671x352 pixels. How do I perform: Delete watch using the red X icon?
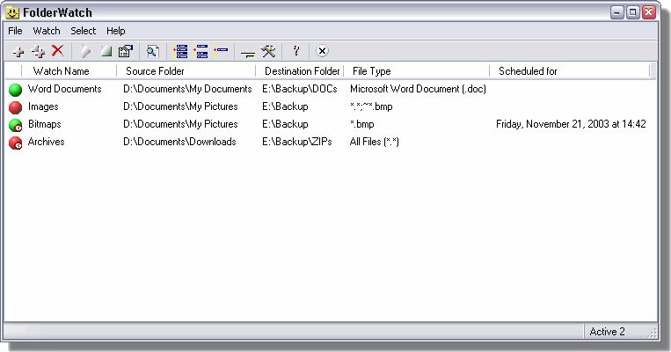click(x=57, y=50)
